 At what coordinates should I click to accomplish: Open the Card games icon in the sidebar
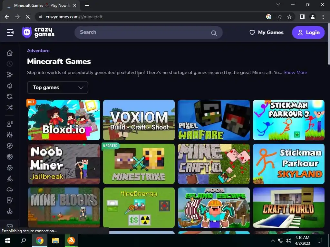(x=10, y=201)
